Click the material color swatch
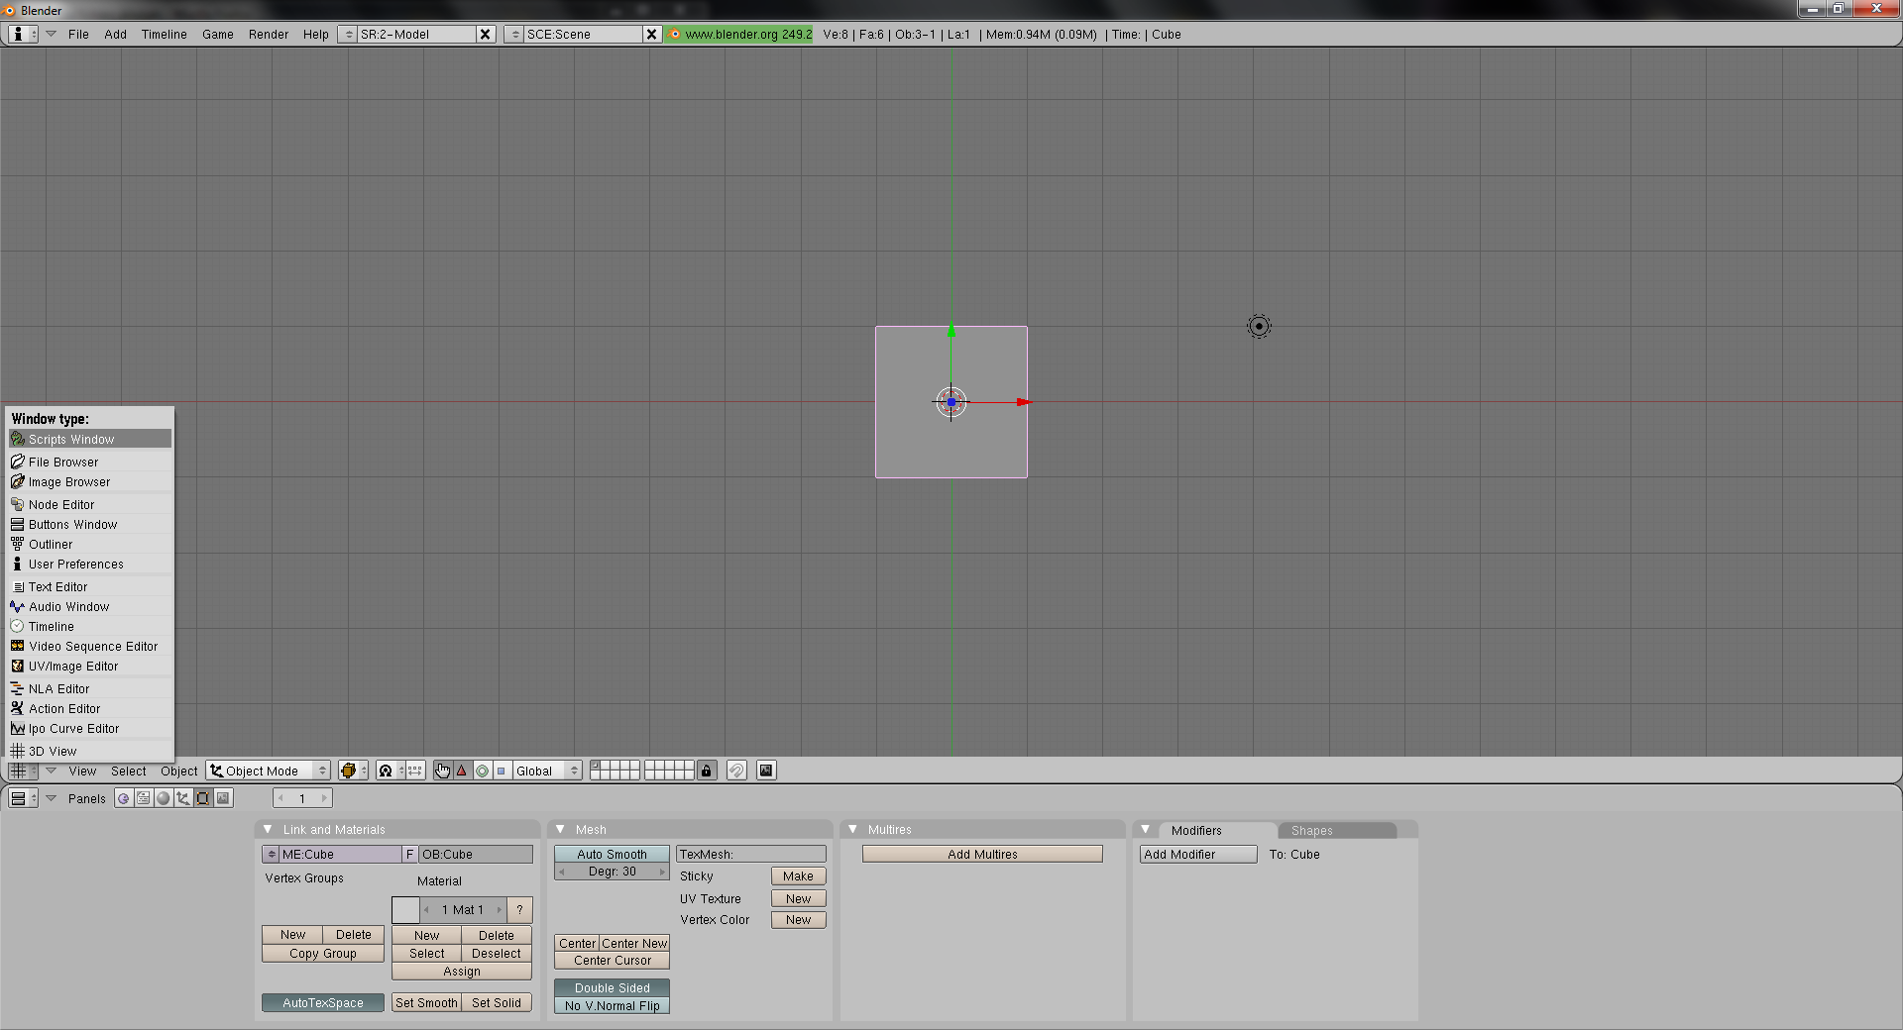Viewport: 1903px width, 1030px height. (x=405, y=909)
